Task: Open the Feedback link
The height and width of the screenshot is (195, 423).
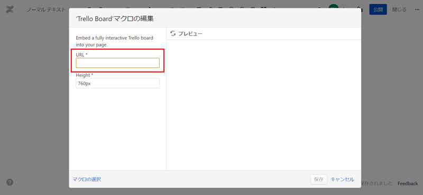Action: [408, 184]
